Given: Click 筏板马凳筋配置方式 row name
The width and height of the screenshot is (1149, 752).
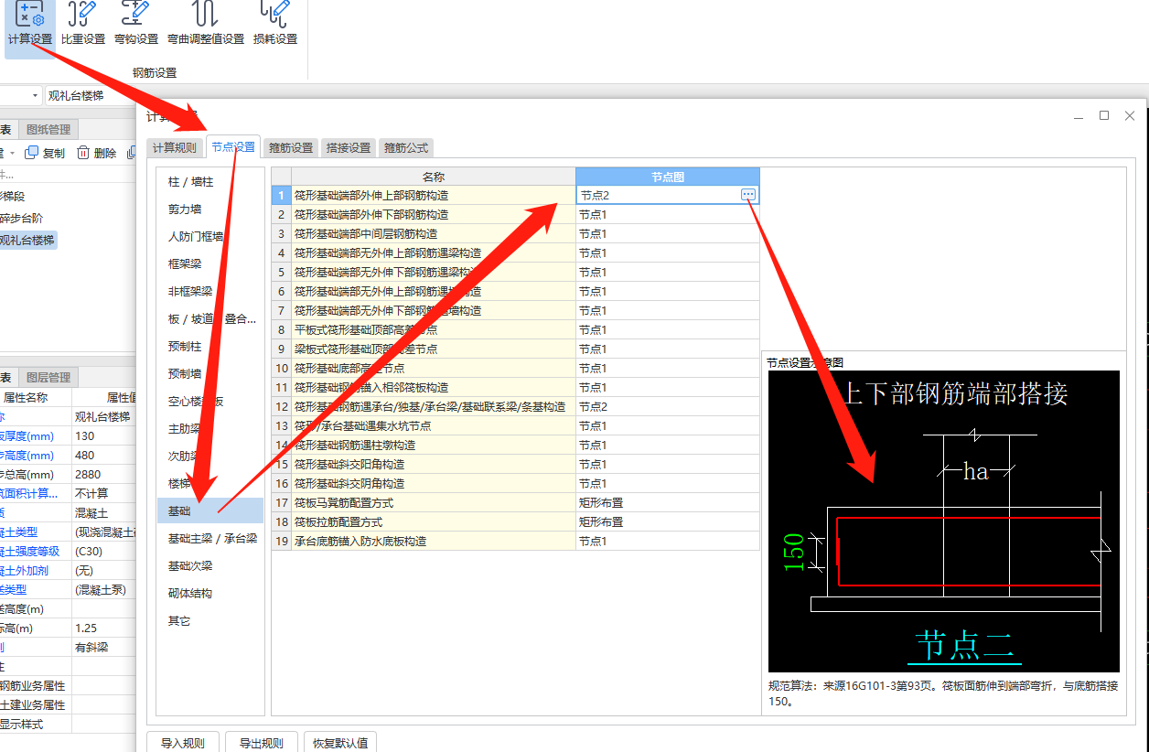Looking at the screenshot, I should tap(434, 502).
